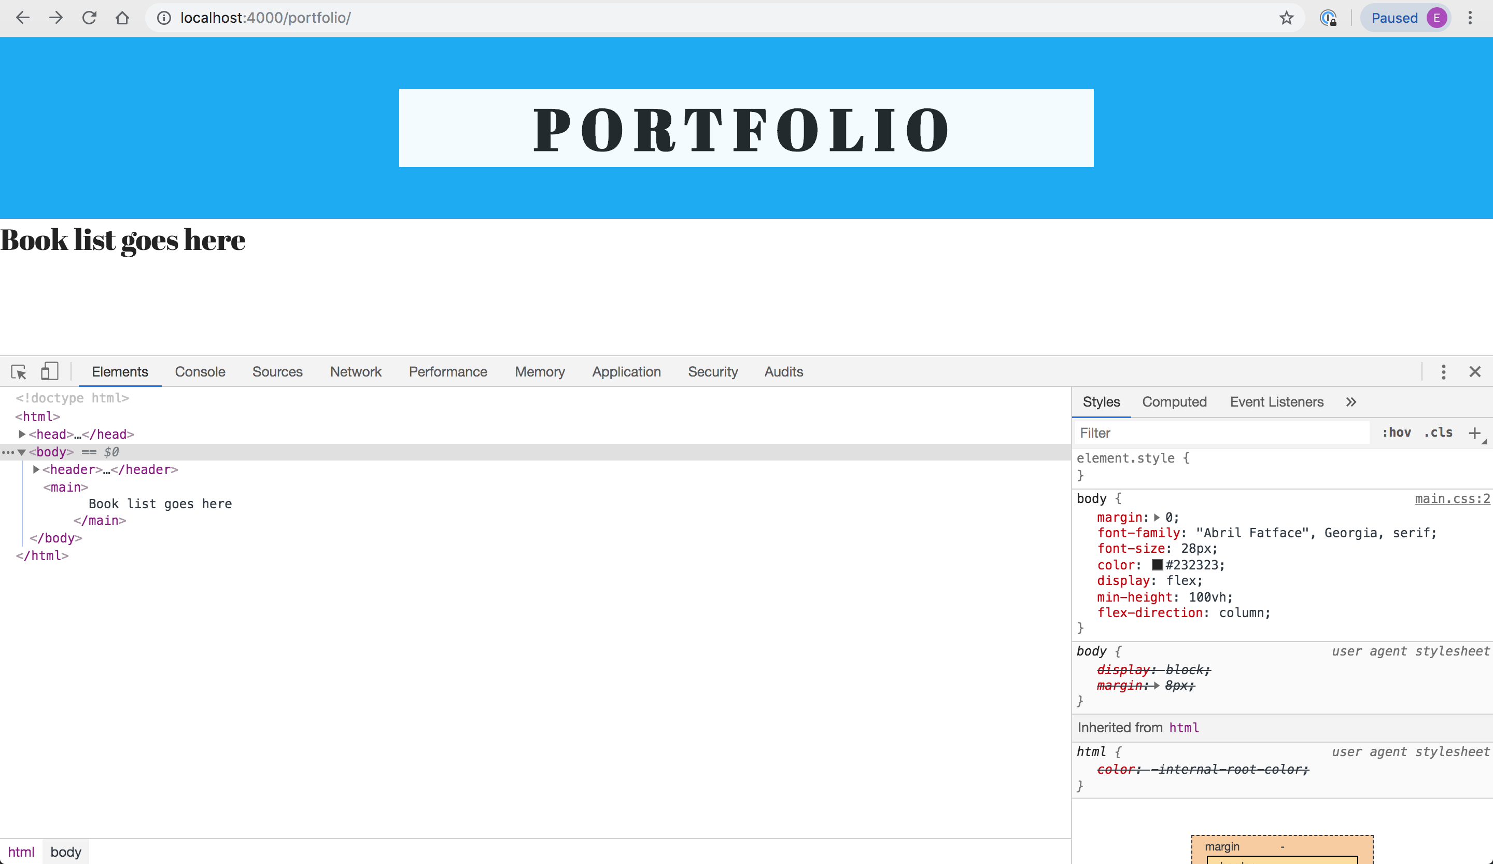1493x864 pixels.
Task: Open the browser home page
Action: tap(122, 18)
